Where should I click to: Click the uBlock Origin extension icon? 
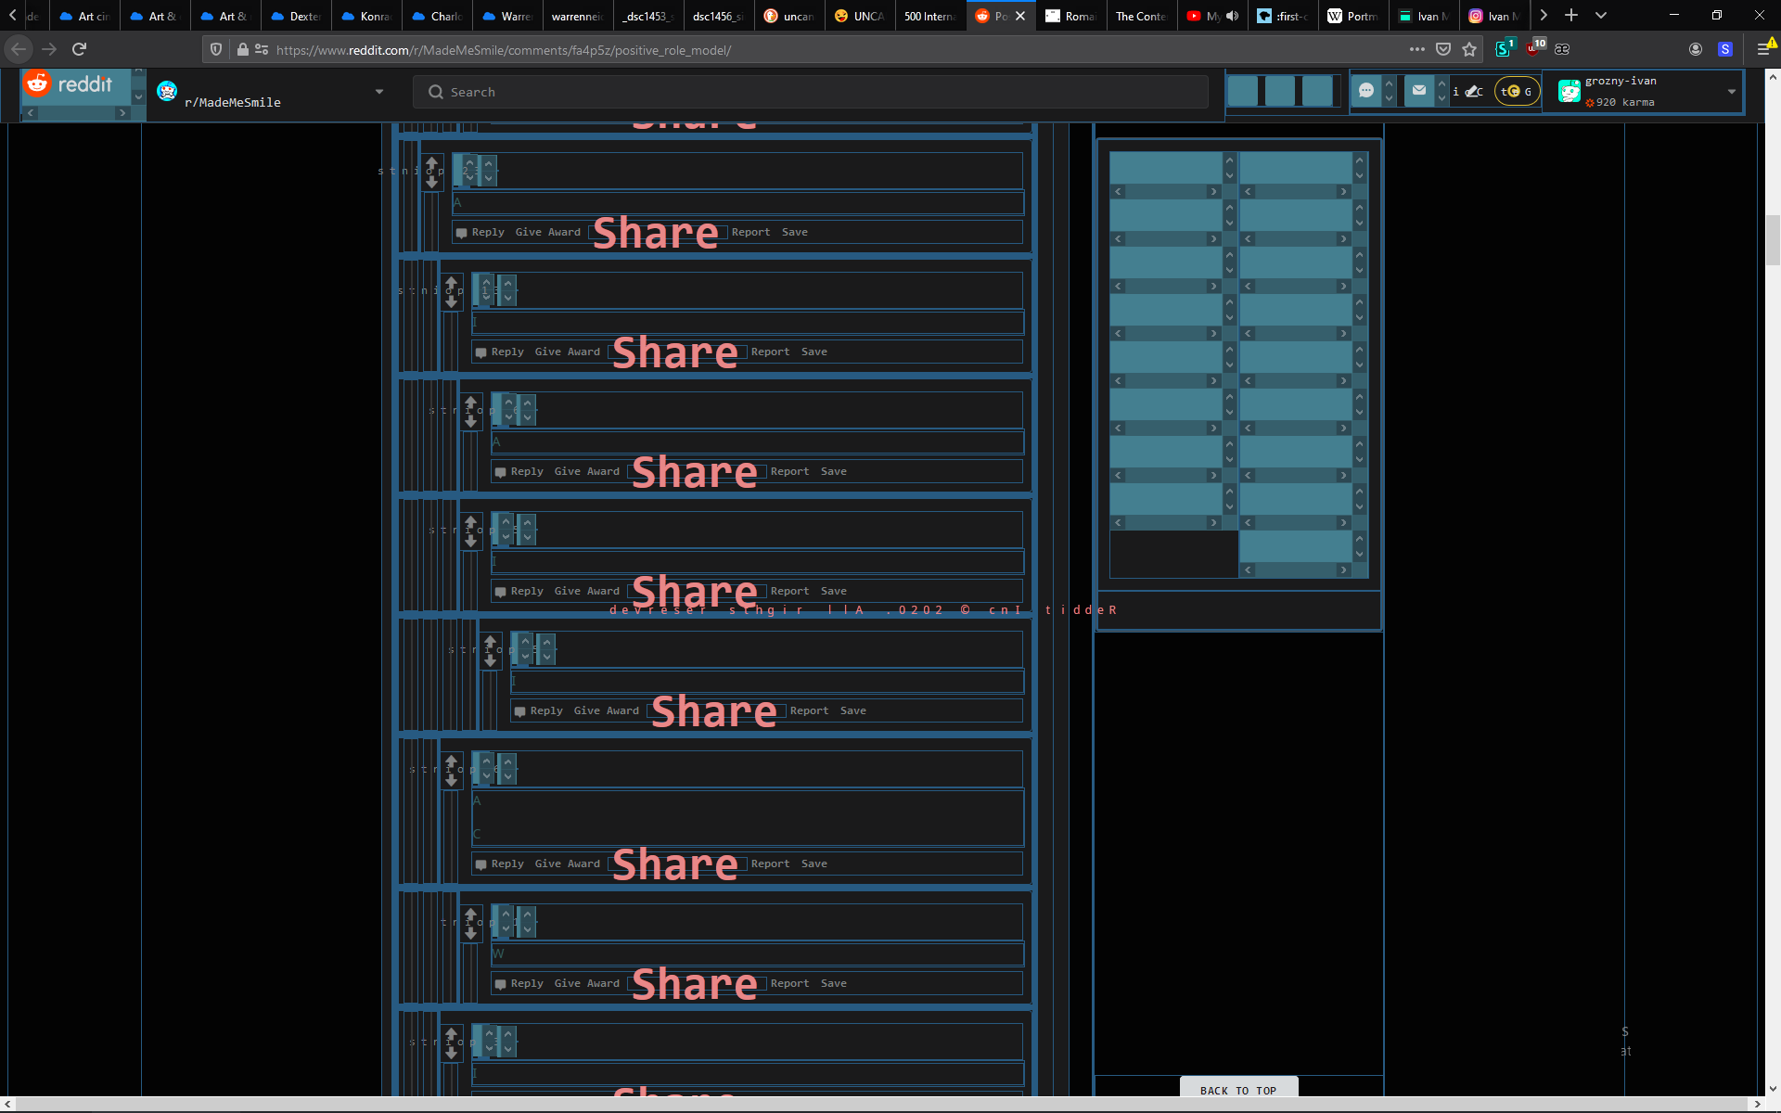click(1533, 49)
